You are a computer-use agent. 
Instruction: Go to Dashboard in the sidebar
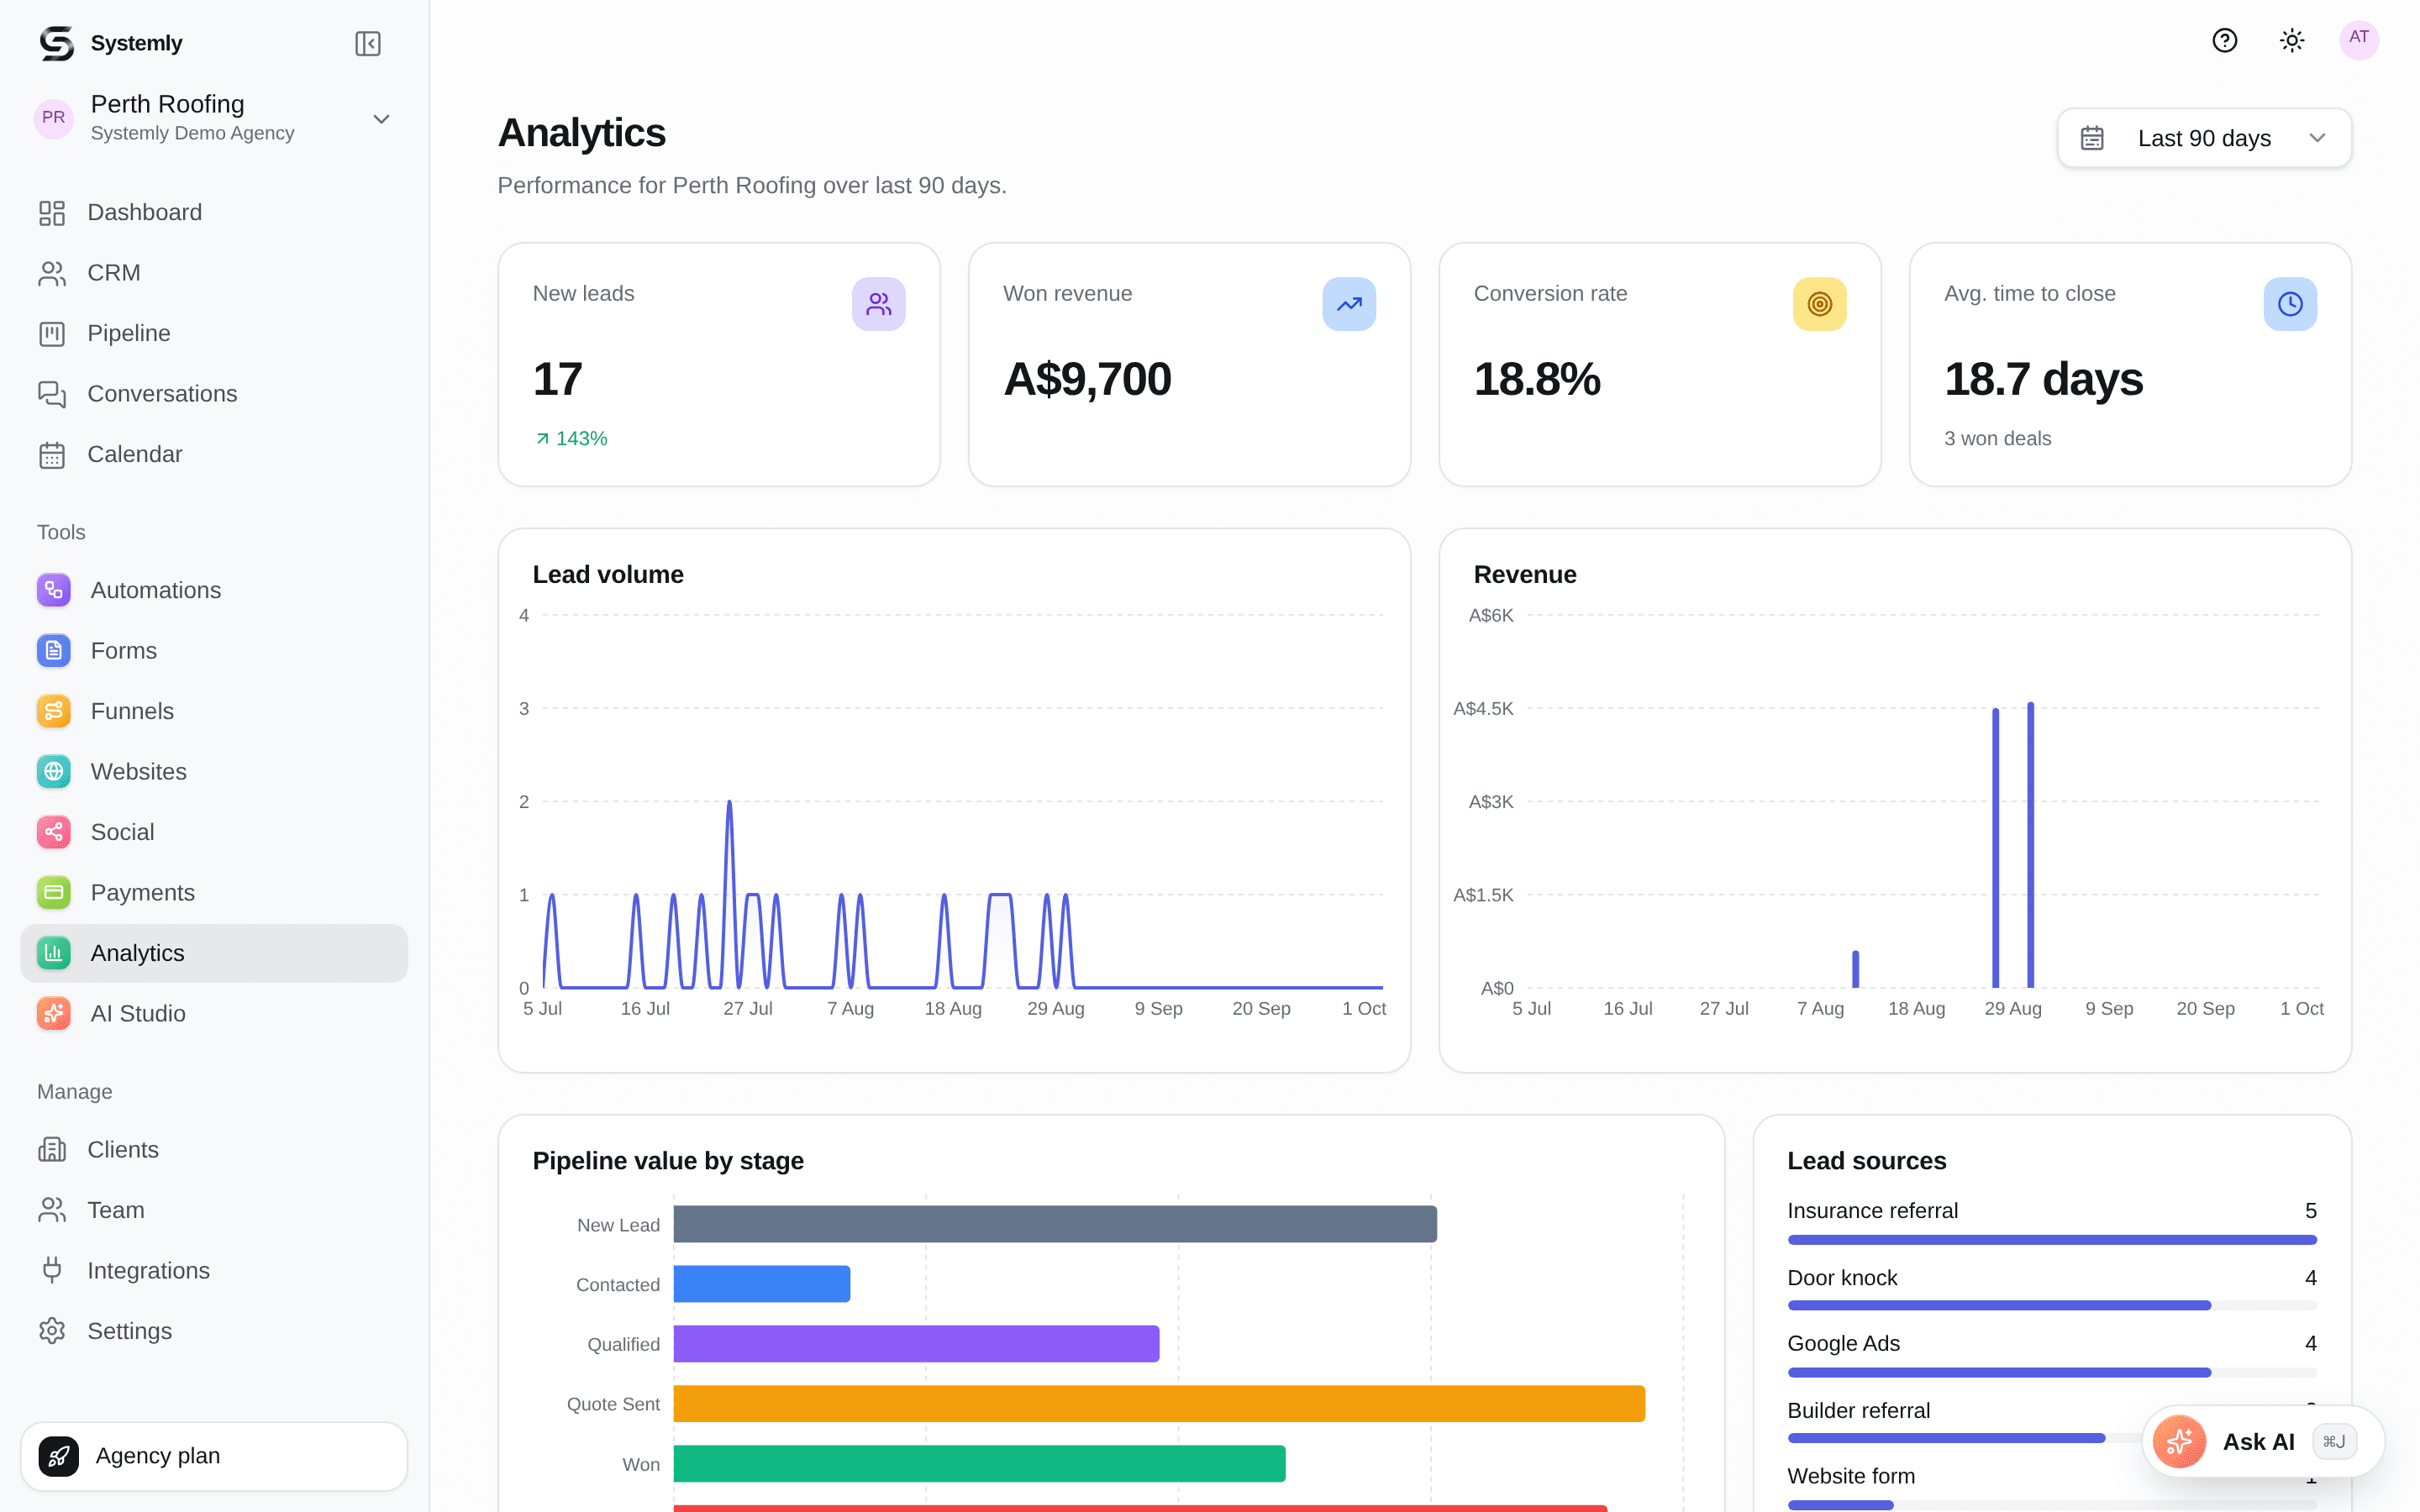(x=214, y=212)
